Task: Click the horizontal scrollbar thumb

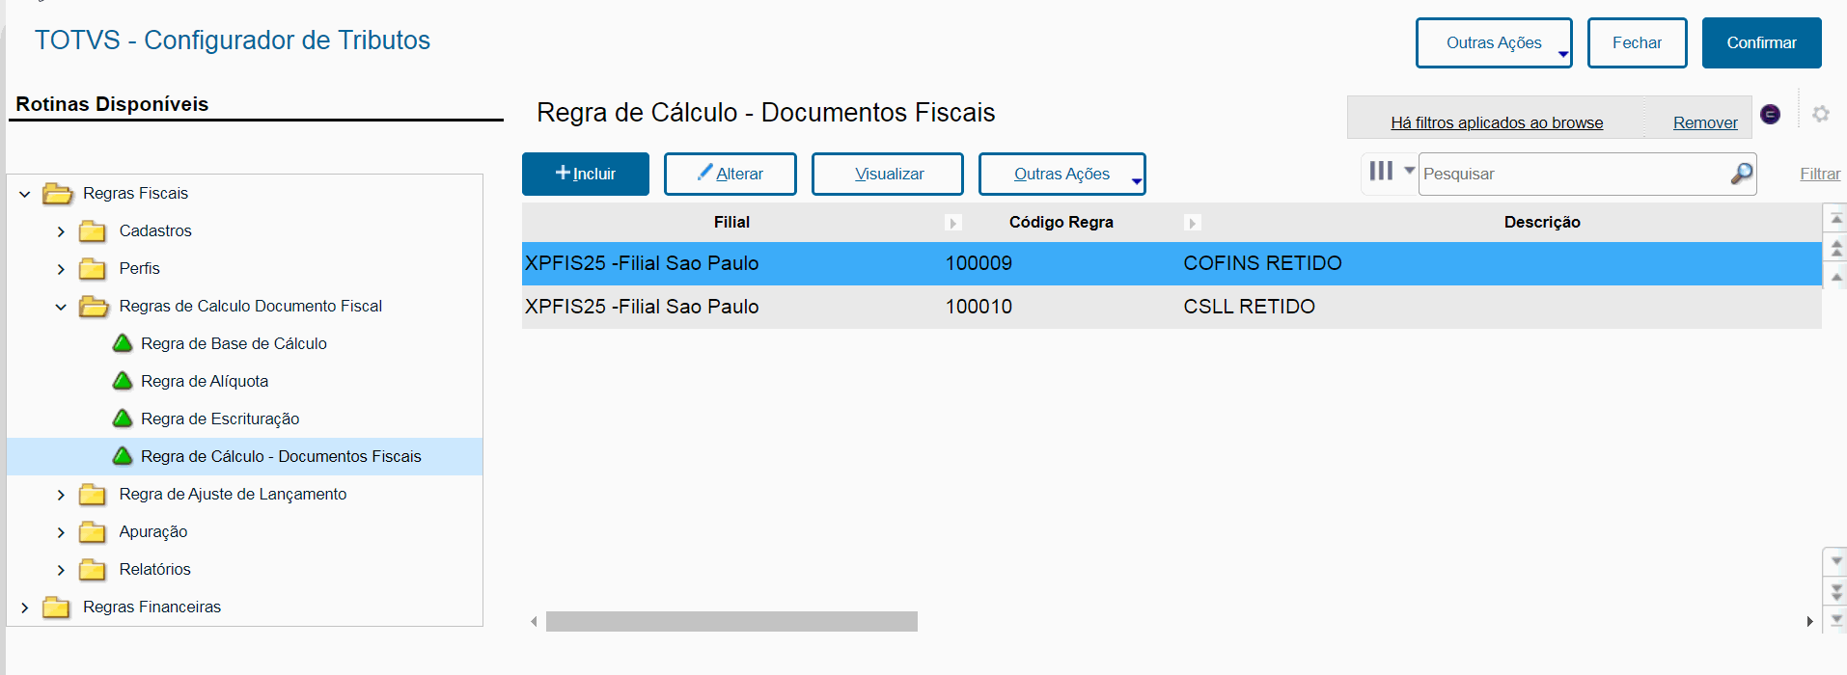Action: tap(731, 622)
